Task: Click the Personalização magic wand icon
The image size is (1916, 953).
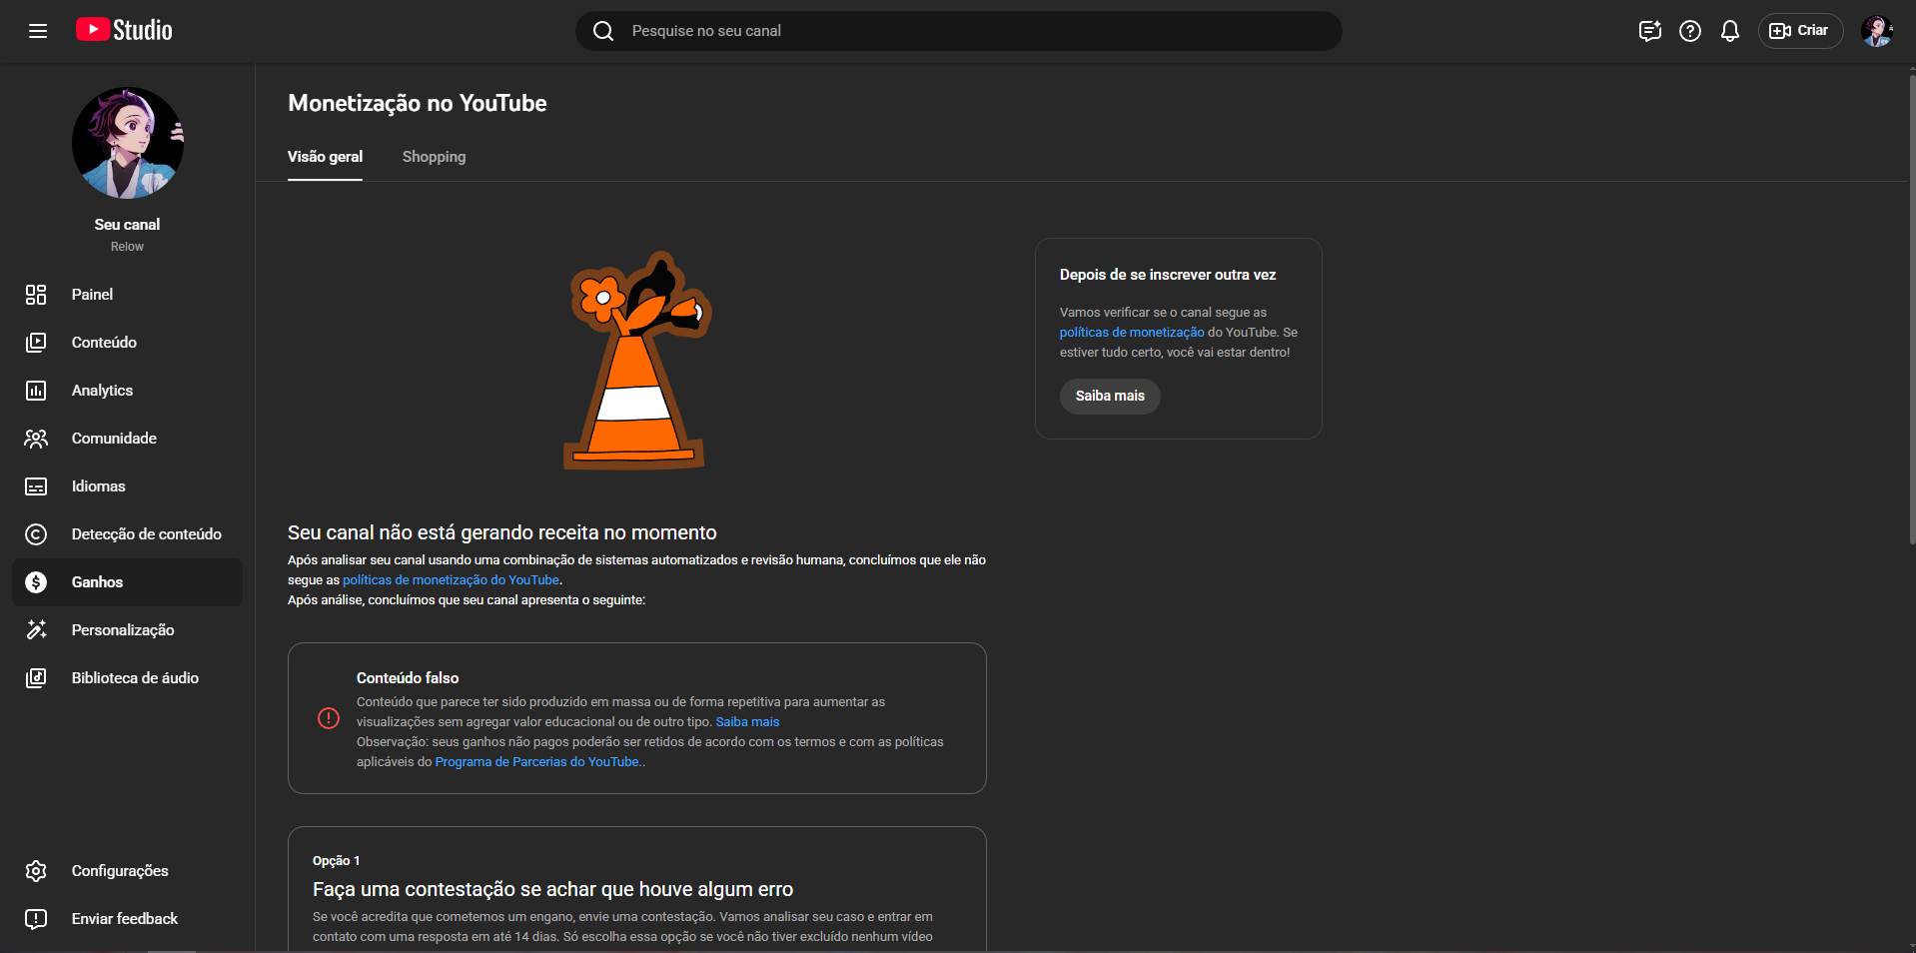Action: click(x=36, y=630)
